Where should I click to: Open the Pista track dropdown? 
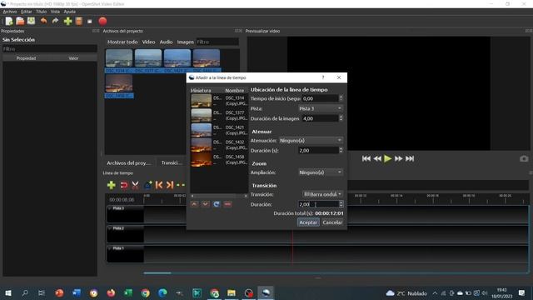320,108
